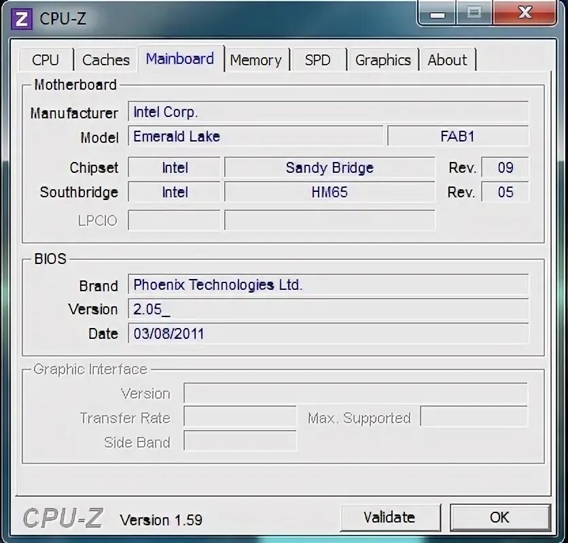This screenshot has width=568, height=543.
Task: Close the CPU-Z window
Action: pos(525,13)
